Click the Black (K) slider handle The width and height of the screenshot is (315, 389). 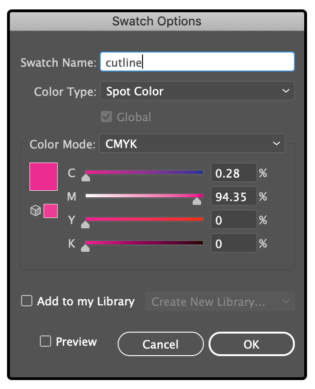tap(85, 248)
